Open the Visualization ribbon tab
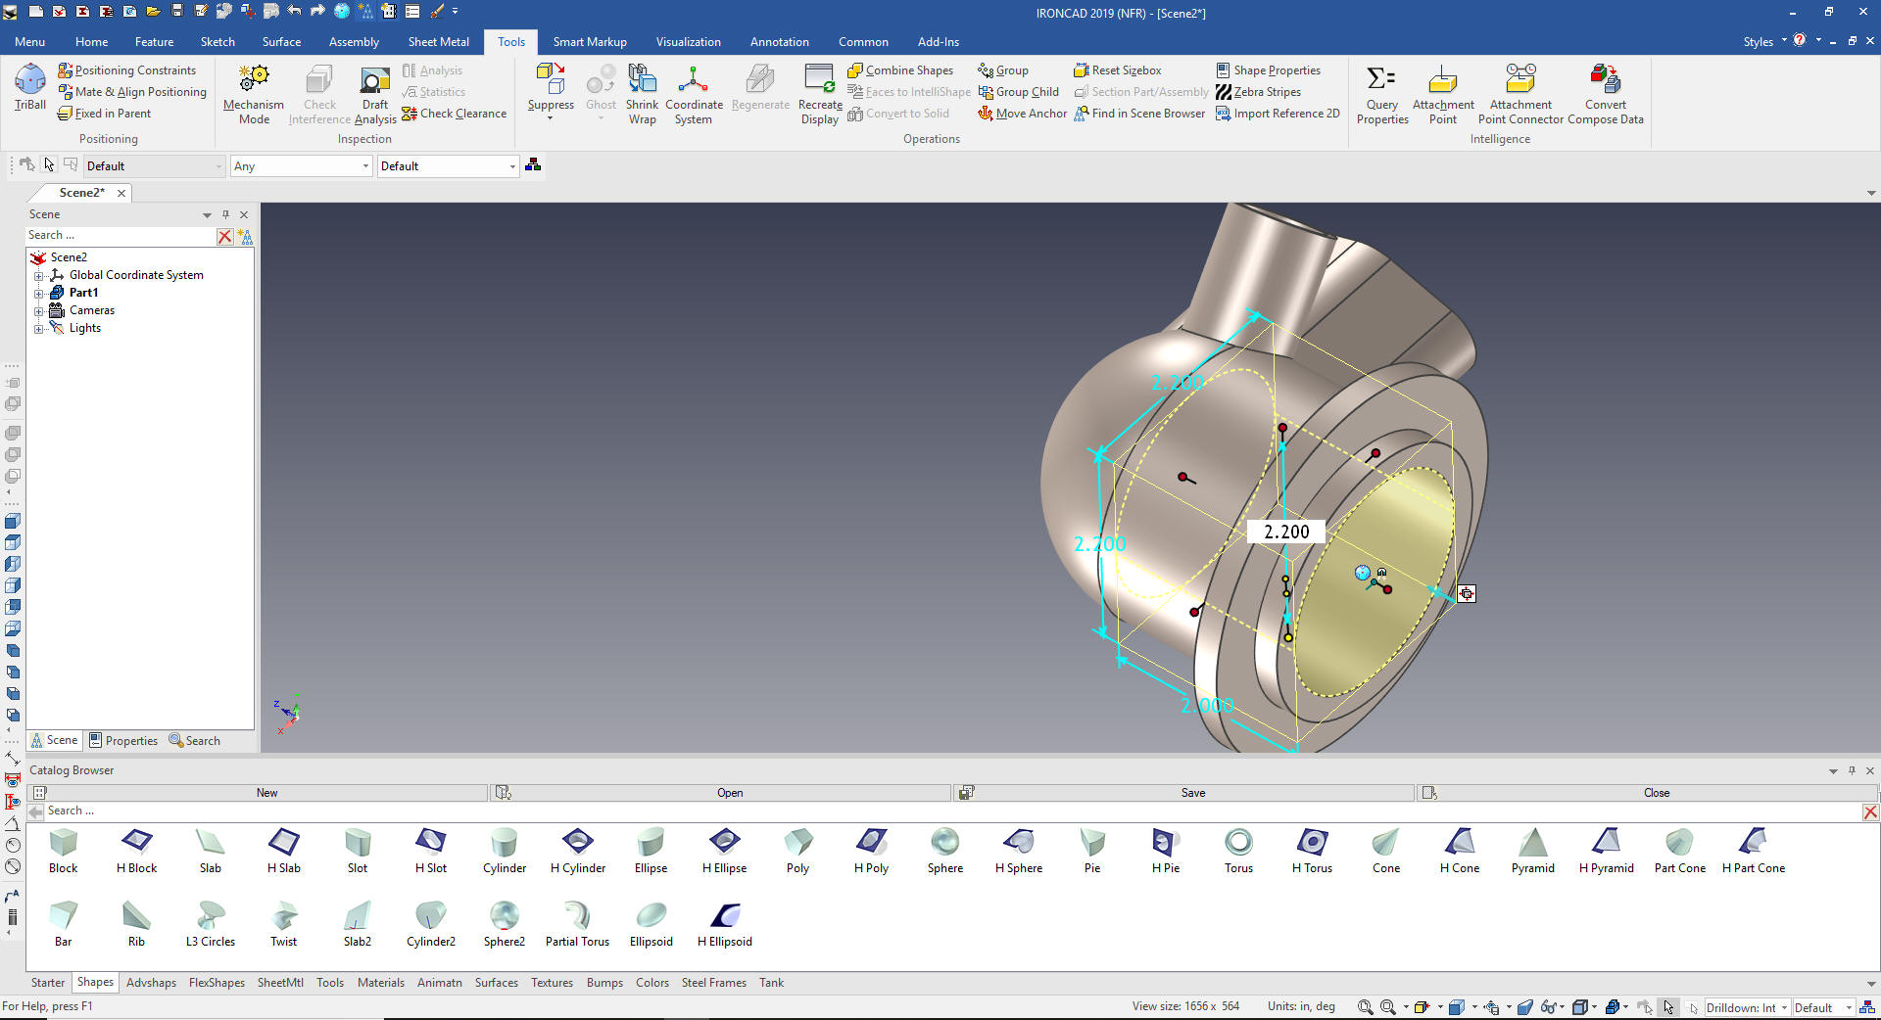The image size is (1881, 1020). click(688, 42)
